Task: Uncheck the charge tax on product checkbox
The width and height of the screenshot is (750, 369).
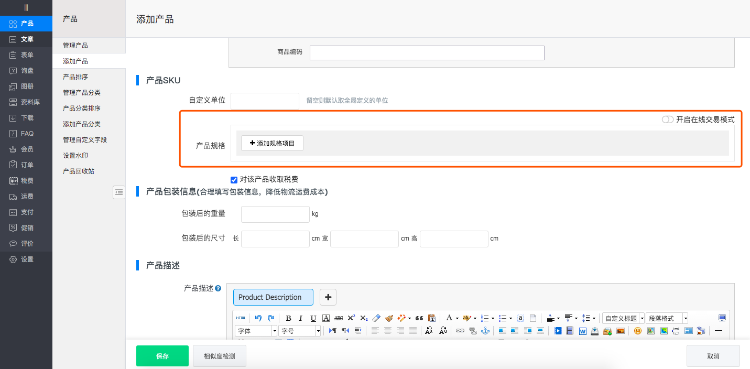Action: [234, 179]
